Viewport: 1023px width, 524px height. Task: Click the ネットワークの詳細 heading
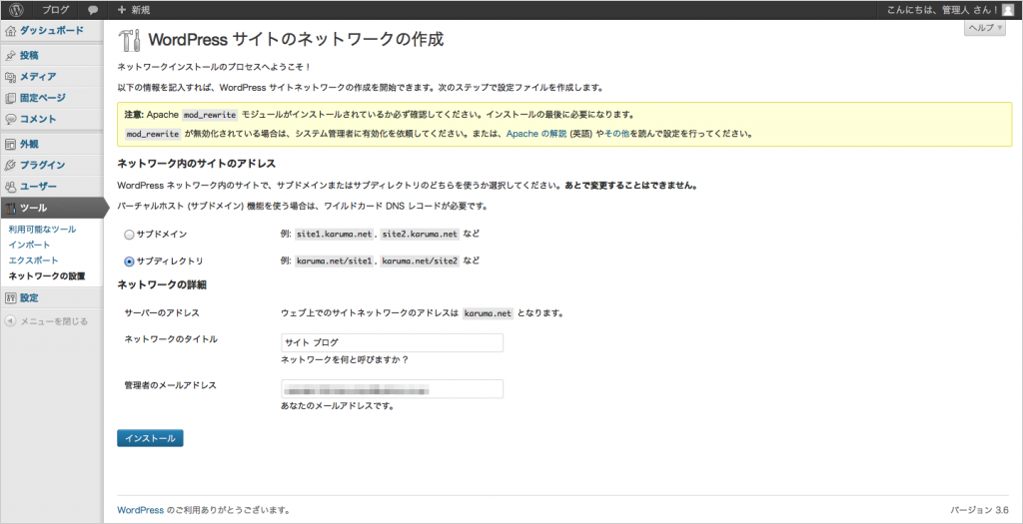pos(162,284)
